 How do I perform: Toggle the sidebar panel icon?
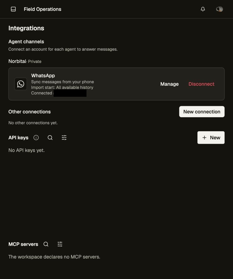pyautogui.click(x=13, y=9)
